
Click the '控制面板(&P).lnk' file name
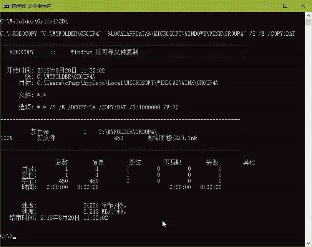(x=172, y=138)
